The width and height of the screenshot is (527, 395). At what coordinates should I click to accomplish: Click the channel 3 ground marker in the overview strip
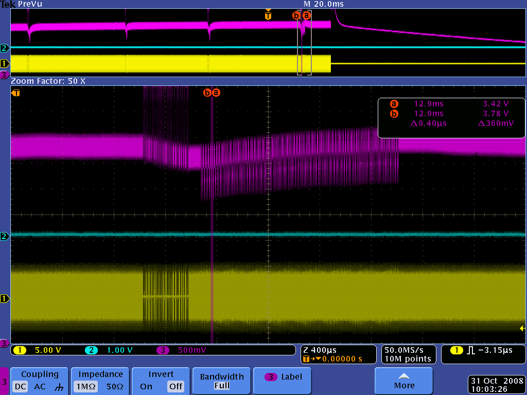(x=4, y=75)
